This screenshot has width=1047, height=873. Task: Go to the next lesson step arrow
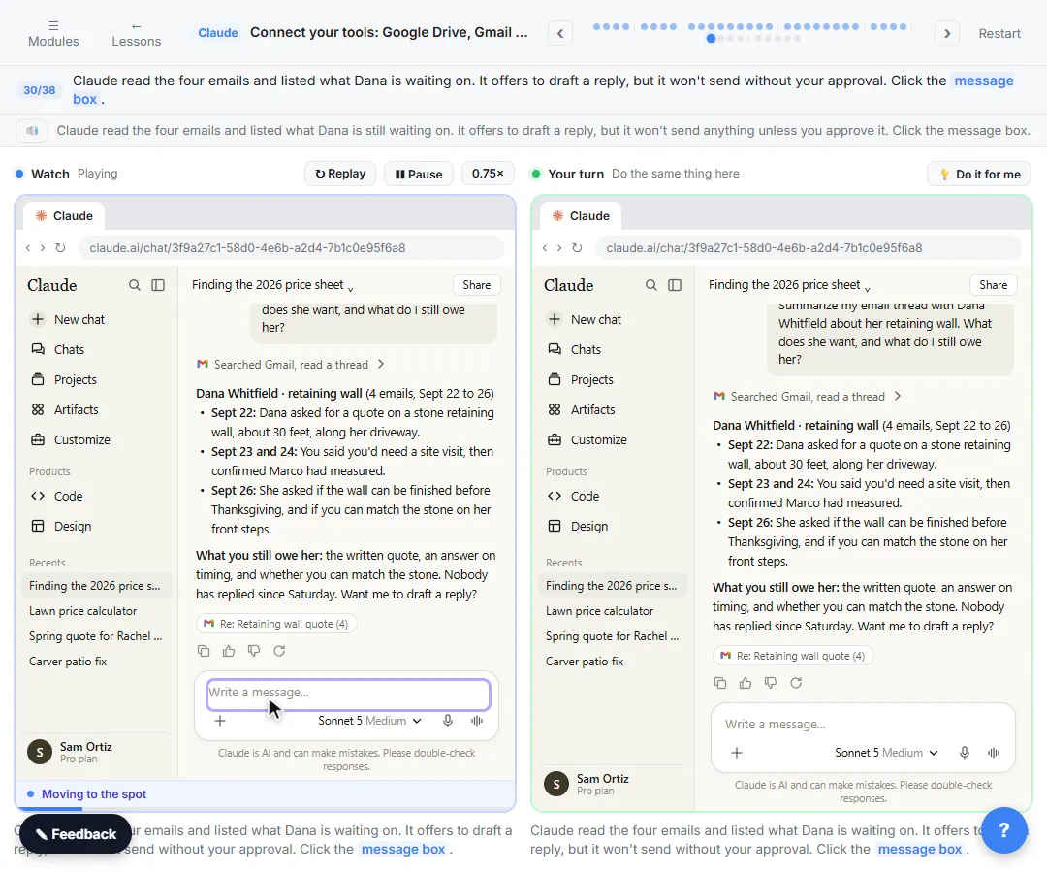[x=947, y=33]
